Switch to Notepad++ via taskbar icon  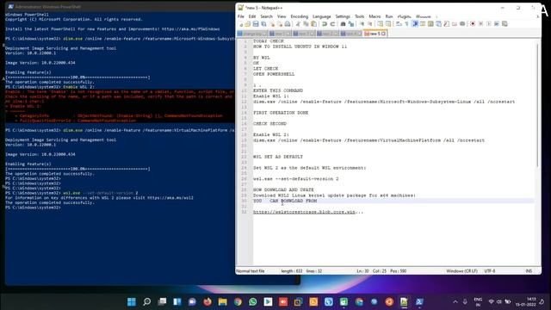(404, 302)
